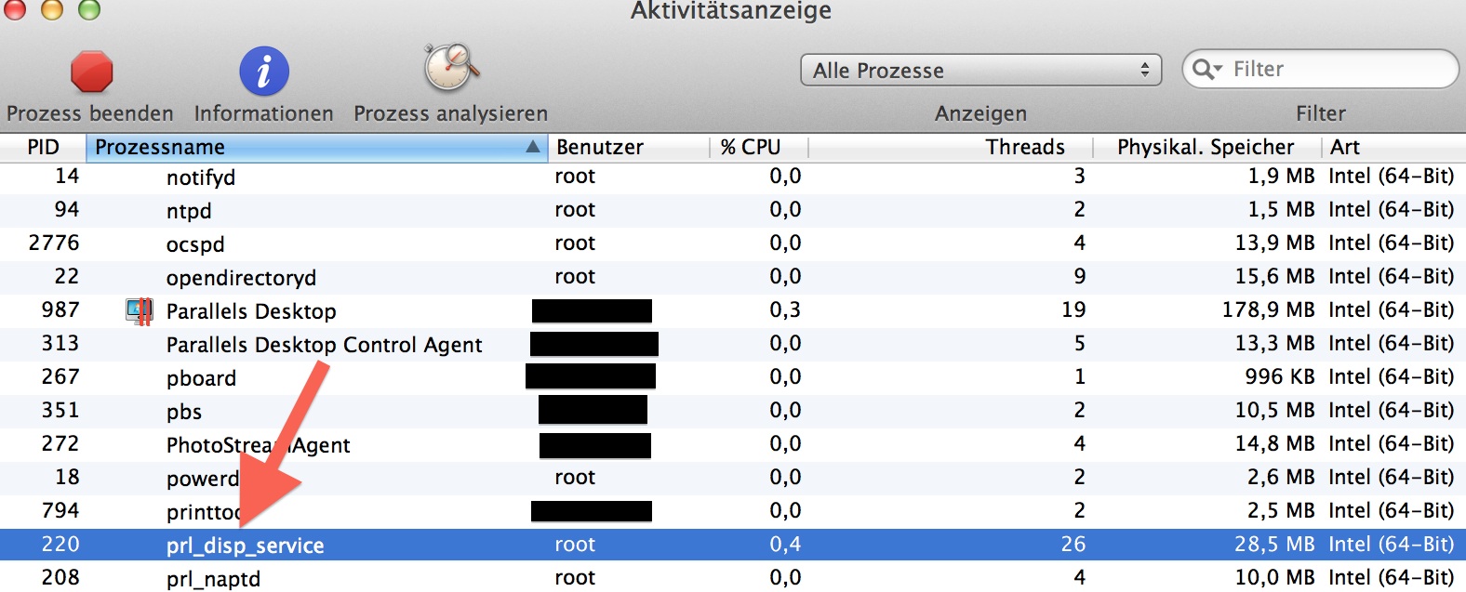Select the opendirectoryd process row
This screenshot has height=592, width=1466.
(x=733, y=277)
